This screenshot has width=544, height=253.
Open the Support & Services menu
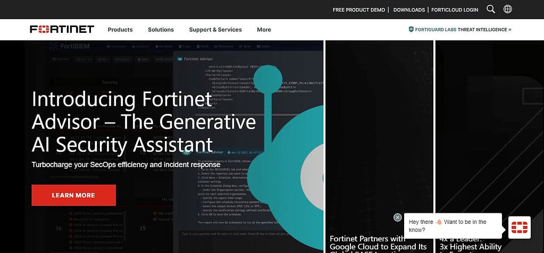(x=215, y=30)
